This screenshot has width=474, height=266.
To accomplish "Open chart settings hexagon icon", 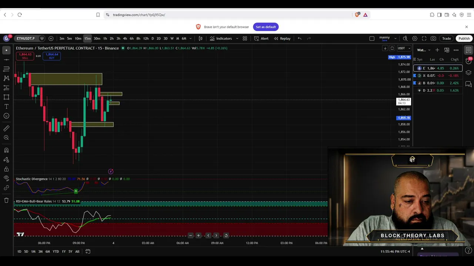I will (x=415, y=38).
